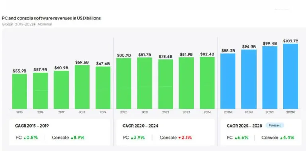Click the 2021 revenue bar
Viewport: 306px width, 151px height.
[145, 83]
